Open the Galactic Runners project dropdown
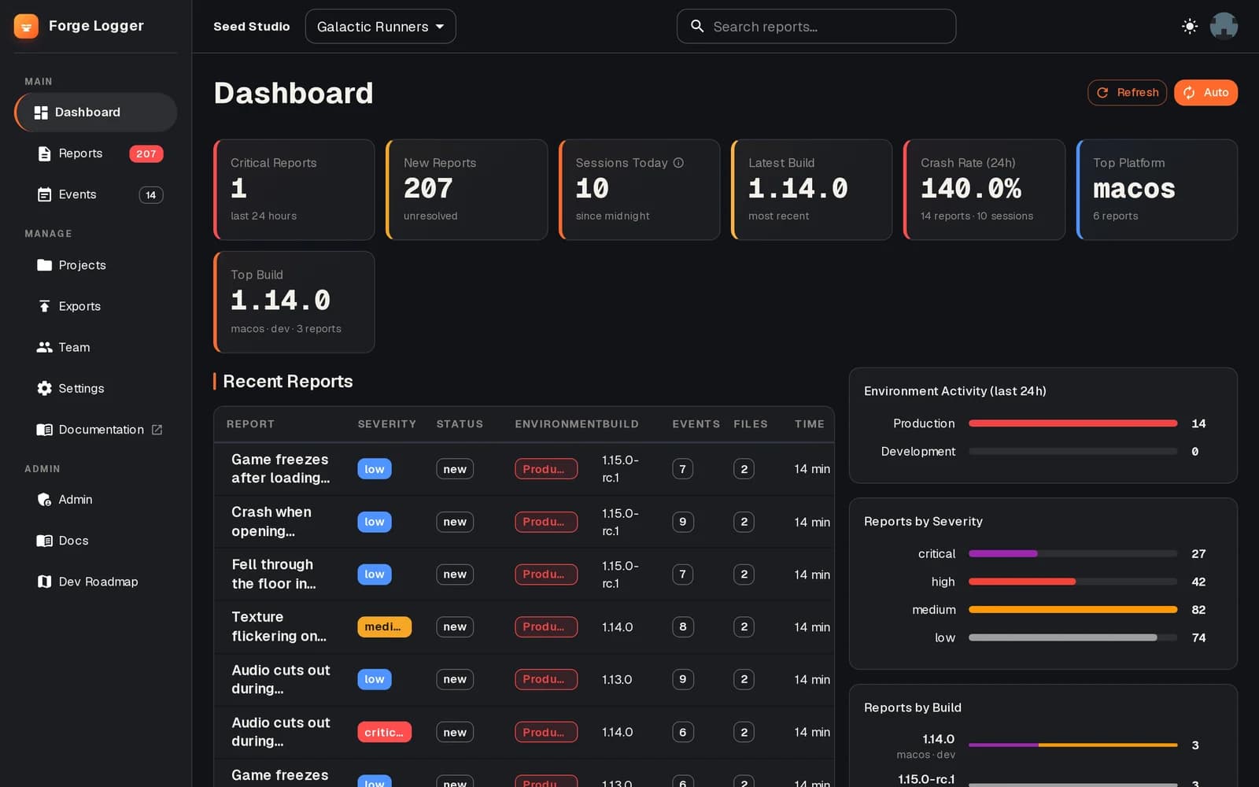1259x787 pixels. 380,26
